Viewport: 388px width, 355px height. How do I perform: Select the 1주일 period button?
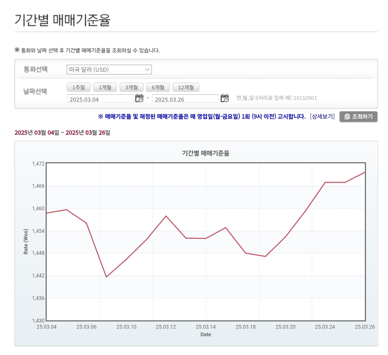[x=79, y=87]
